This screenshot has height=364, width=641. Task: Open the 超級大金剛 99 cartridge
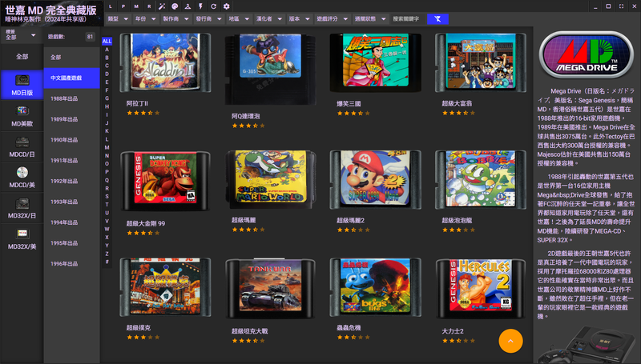pyautogui.click(x=165, y=181)
